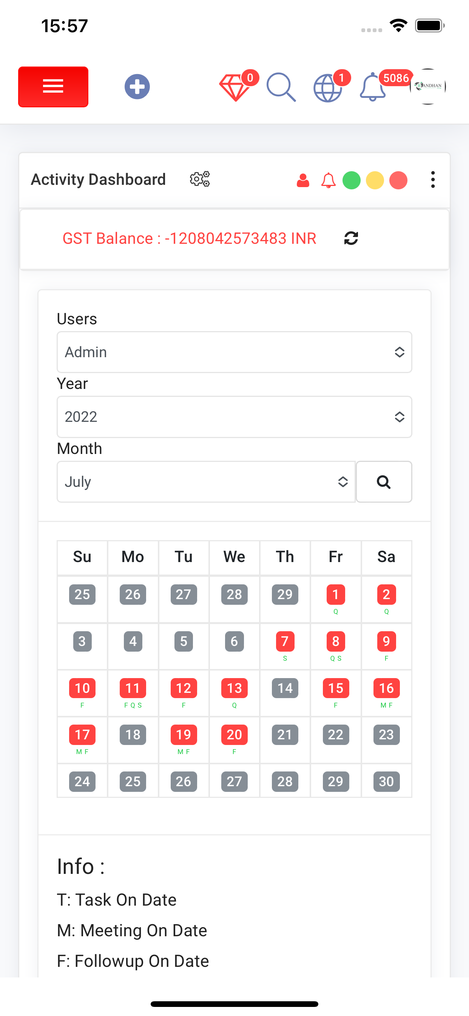Expand the Users dropdown showing Admin

tap(234, 352)
